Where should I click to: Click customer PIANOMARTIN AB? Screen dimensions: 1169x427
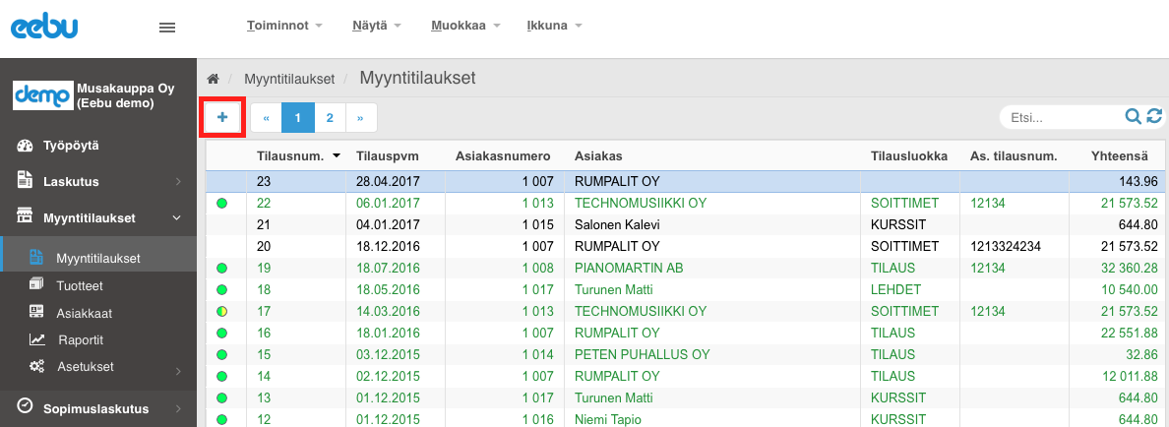click(x=628, y=268)
